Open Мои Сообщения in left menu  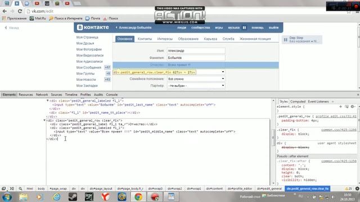click(89, 67)
